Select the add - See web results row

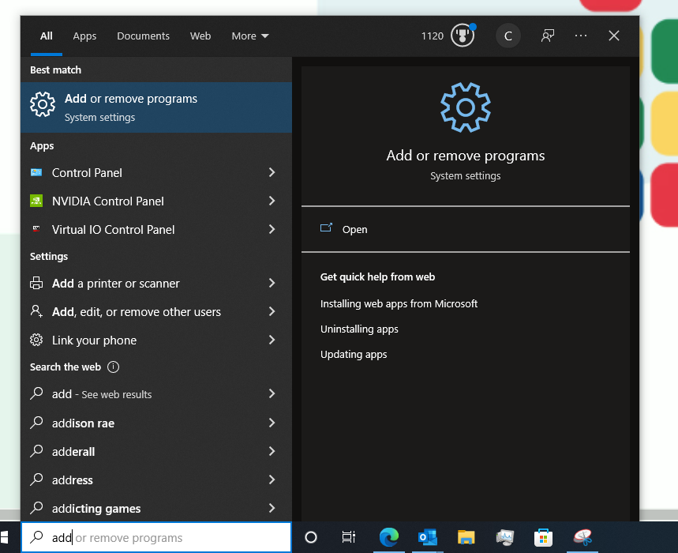click(x=156, y=393)
